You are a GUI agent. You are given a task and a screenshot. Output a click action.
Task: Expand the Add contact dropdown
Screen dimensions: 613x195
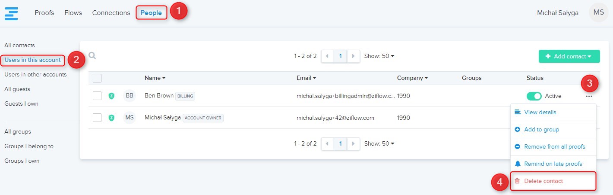569,56
